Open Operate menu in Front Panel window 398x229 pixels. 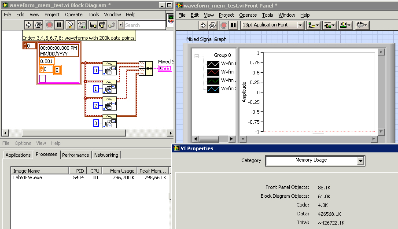(248, 15)
